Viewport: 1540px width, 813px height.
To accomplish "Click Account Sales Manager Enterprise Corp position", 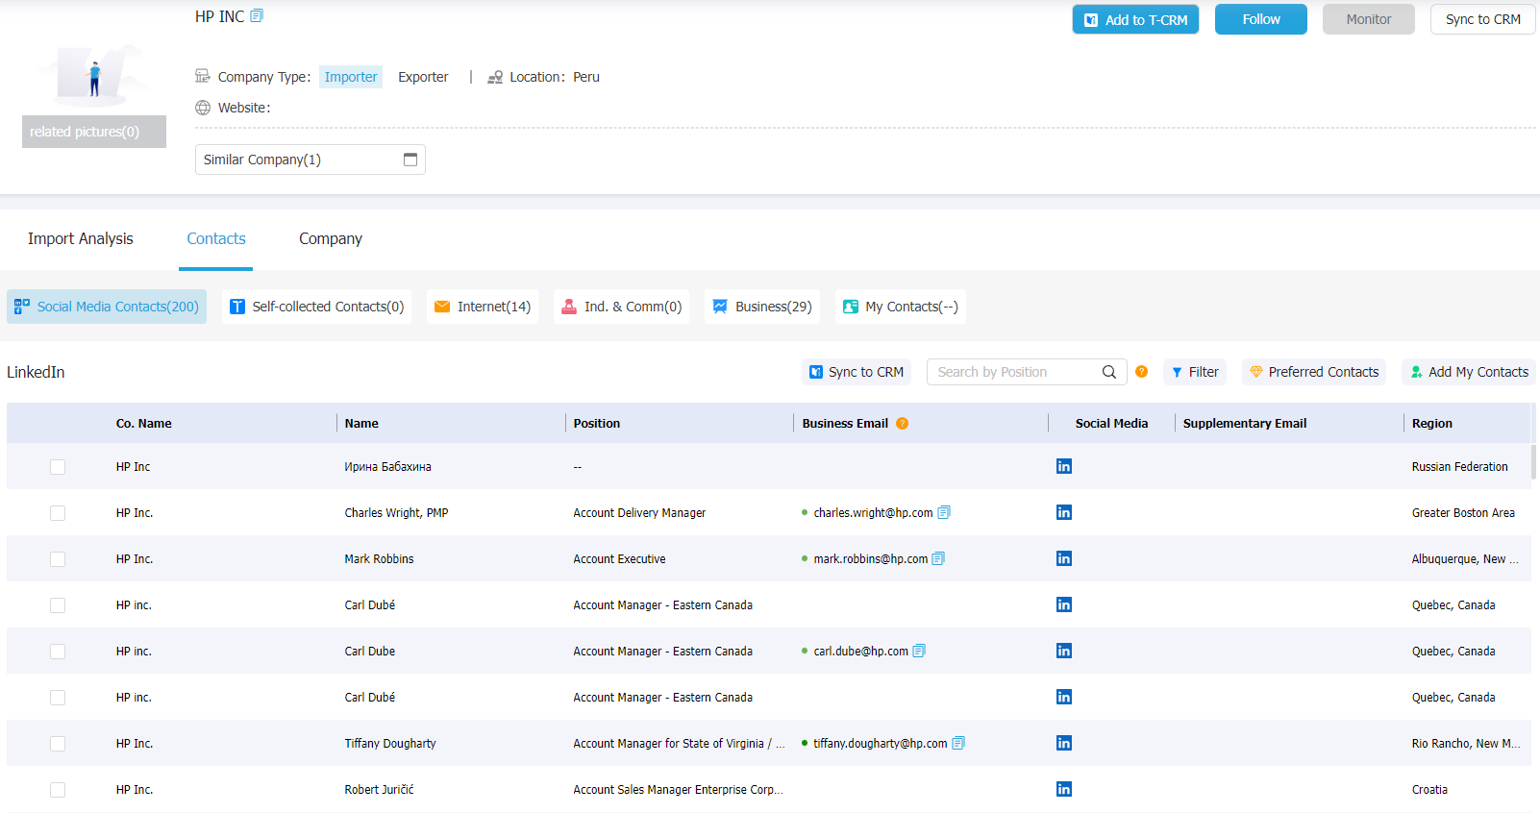I will pyautogui.click(x=678, y=790).
